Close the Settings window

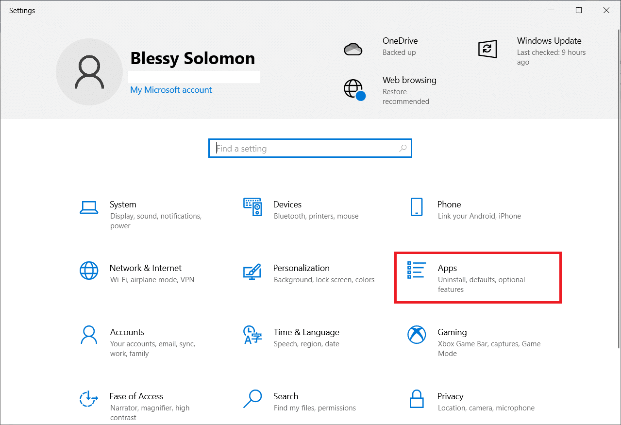pos(606,10)
